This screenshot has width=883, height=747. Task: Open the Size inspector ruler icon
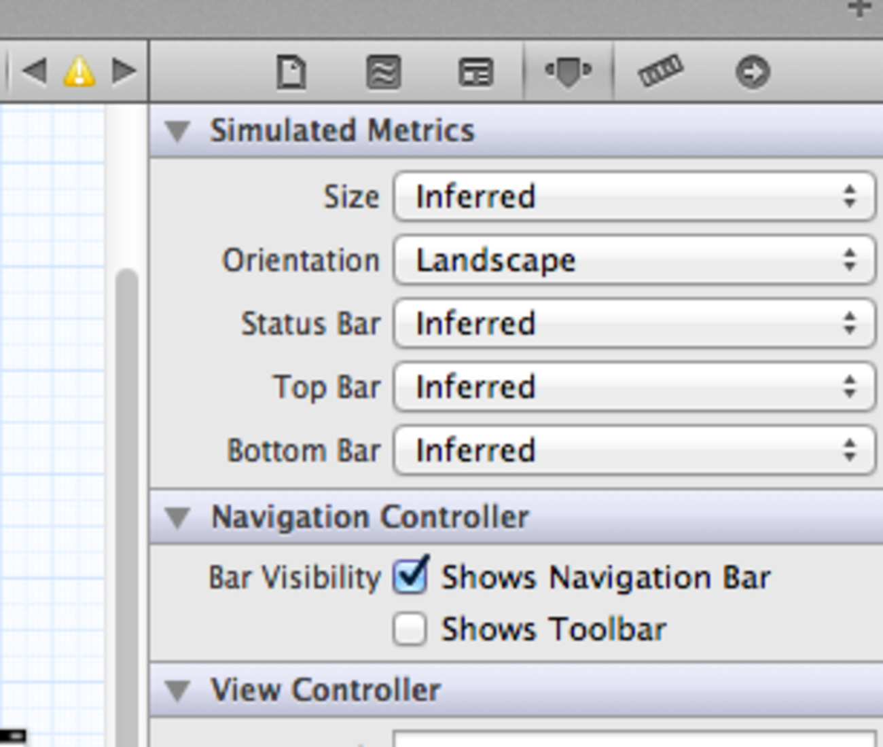coord(660,71)
